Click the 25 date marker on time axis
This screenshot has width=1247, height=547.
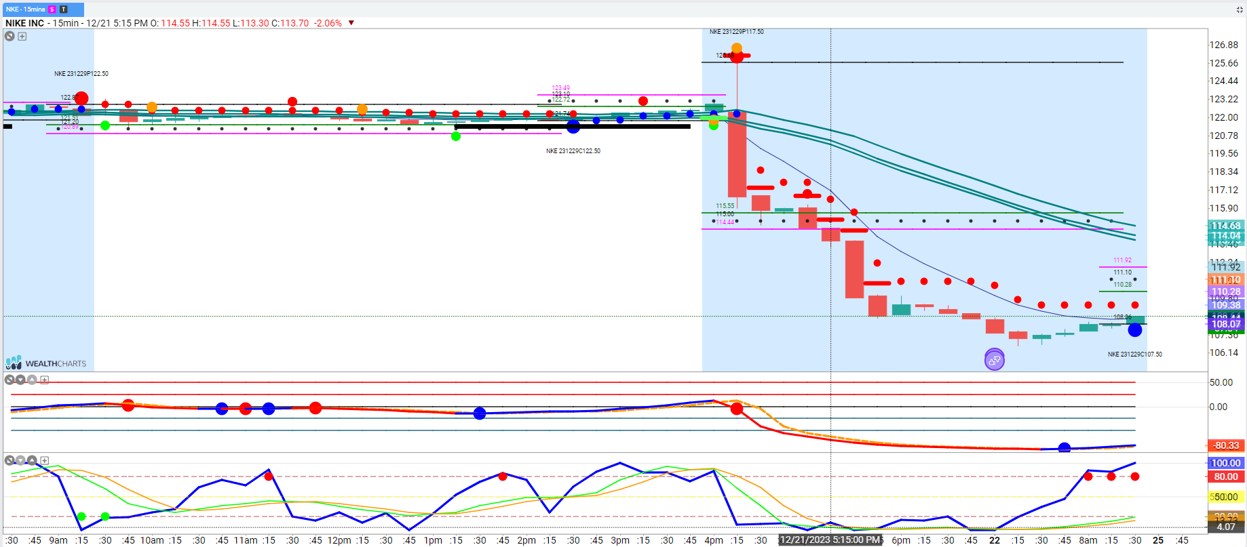[1158, 540]
